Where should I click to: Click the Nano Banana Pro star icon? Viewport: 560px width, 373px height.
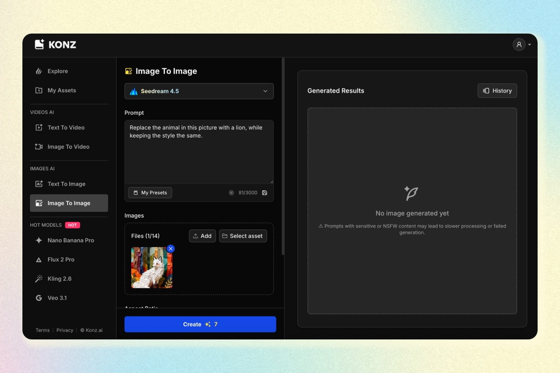pos(39,240)
